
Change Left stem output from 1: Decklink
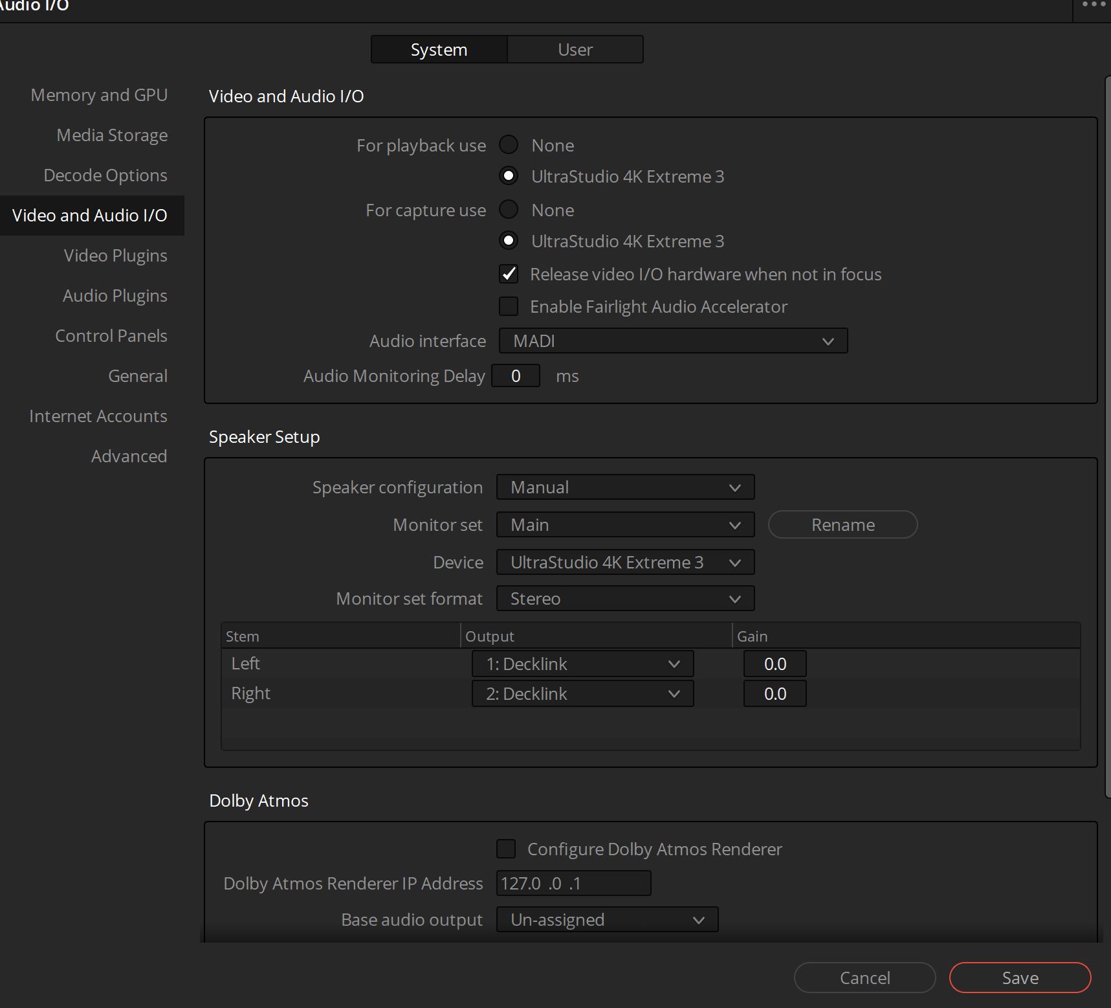coord(582,664)
